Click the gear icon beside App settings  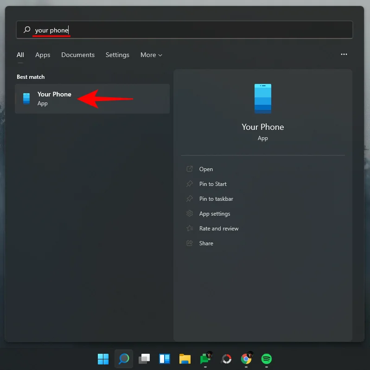[x=190, y=214]
